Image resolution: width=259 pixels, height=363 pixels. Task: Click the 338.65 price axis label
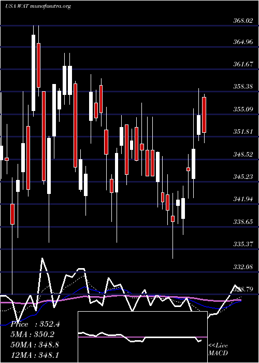[x=243, y=222]
